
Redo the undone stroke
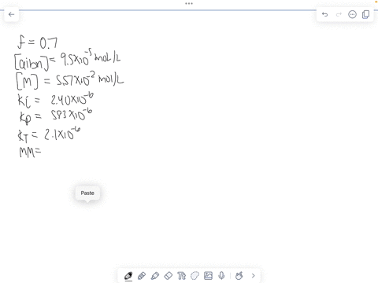339,14
